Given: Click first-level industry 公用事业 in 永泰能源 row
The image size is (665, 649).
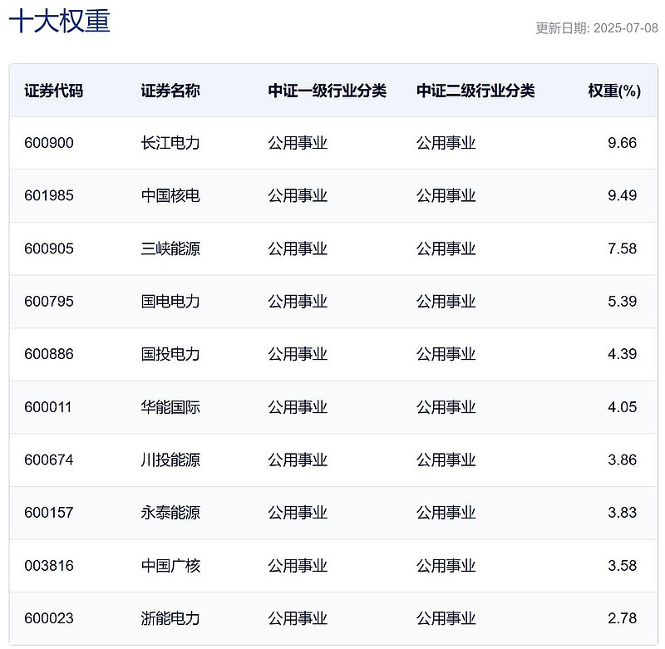Looking at the screenshot, I should (298, 513).
